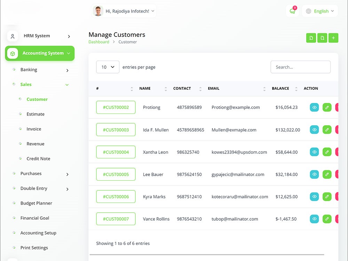The image size is (348, 261).
Task: View customer Protiong with eye icon
Action: click(x=314, y=108)
